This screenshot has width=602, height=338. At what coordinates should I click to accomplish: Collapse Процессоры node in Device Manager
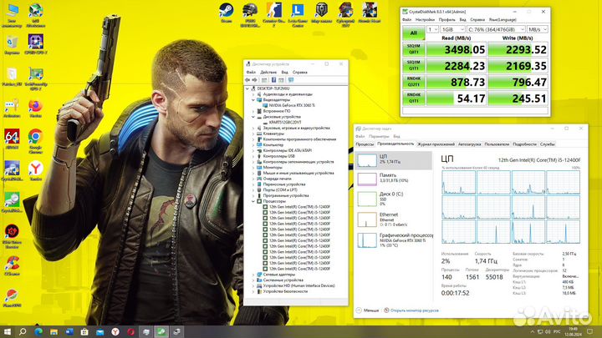point(253,201)
